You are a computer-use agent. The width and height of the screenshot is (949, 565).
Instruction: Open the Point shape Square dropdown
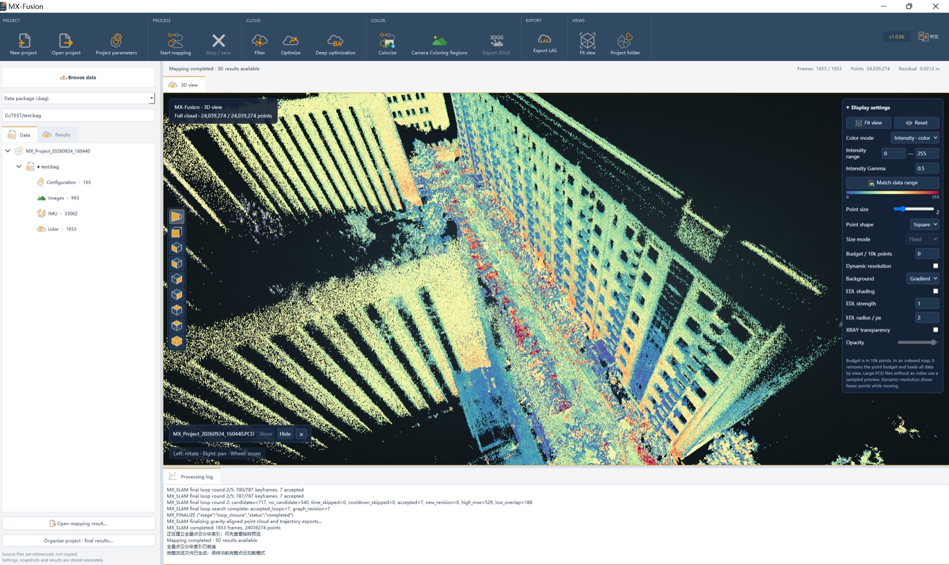(925, 224)
